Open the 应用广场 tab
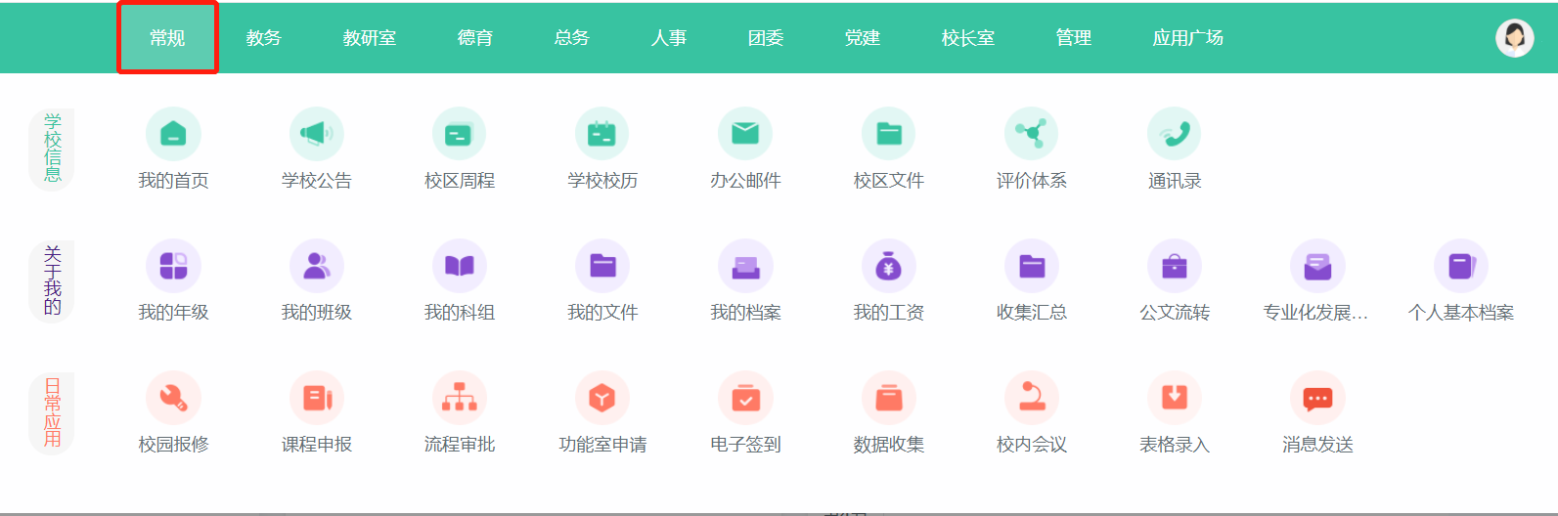The height and width of the screenshot is (516, 1558). [x=1187, y=38]
